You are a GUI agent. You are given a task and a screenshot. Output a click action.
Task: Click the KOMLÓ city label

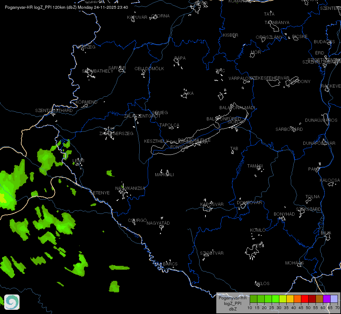click(258, 230)
